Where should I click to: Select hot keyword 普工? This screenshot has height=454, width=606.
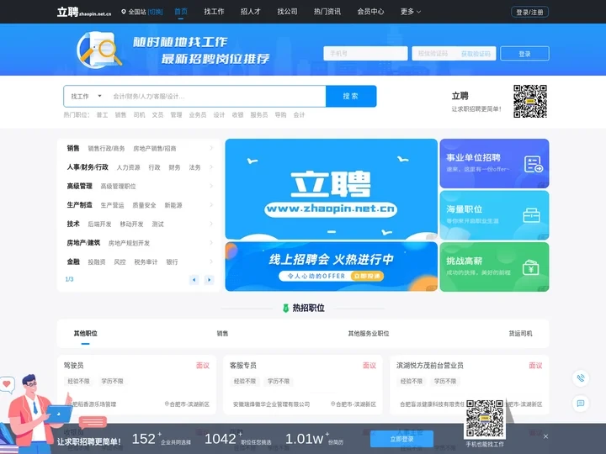[102, 115]
